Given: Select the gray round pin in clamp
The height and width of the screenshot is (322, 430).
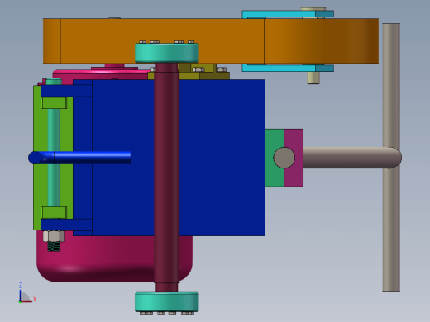Looking at the screenshot, I should click(x=284, y=158).
